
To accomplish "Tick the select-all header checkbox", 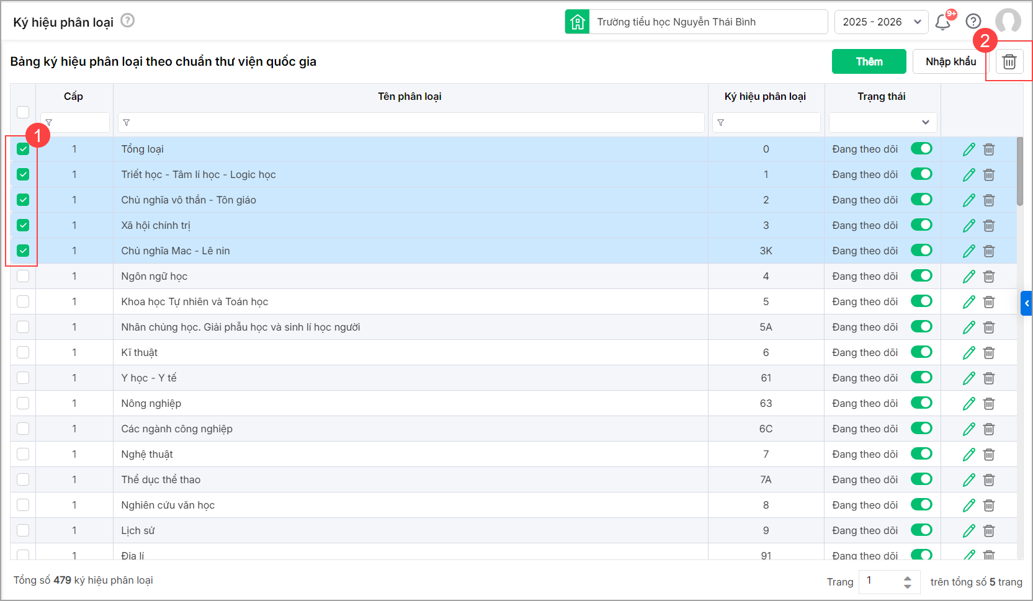I will click(x=23, y=112).
